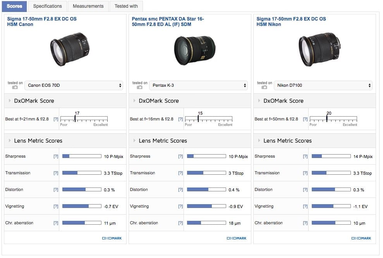Viewport: 383px width, 258px height.
Task: Open Vignetting help for Sigma Canon lens
Action: pyautogui.click(x=56, y=206)
